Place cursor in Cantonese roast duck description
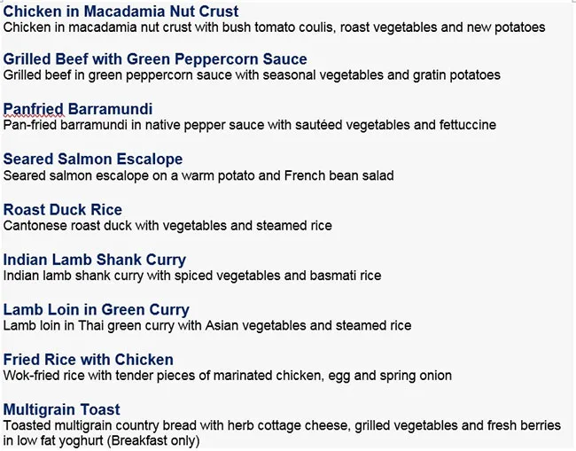Screen dimensions: 576x451 (167, 226)
